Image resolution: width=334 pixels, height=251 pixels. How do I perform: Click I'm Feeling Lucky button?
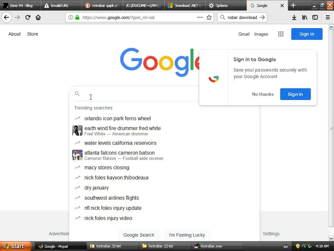coord(187,235)
